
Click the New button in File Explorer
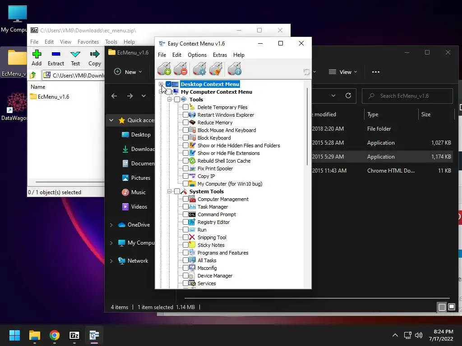(x=128, y=72)
